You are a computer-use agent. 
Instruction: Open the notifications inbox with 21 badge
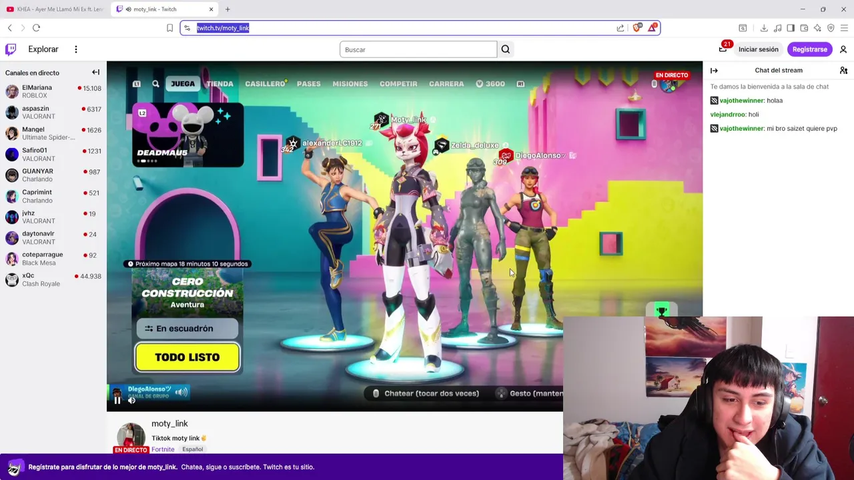(x=723, y=49)
